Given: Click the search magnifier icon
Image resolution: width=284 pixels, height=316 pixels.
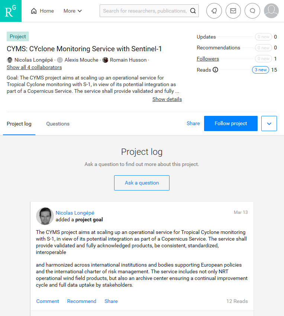Looking at the screenshot, I should tap(193, 11).
